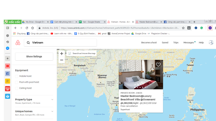Open sidebar settings gear

(x=8, y=36)
